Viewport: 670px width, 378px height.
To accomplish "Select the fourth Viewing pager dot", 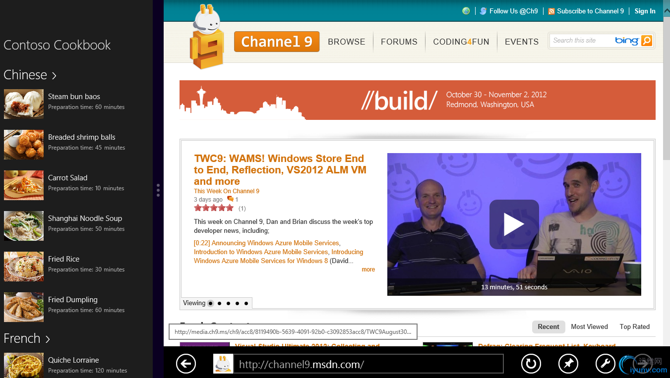I will point(238,303).
